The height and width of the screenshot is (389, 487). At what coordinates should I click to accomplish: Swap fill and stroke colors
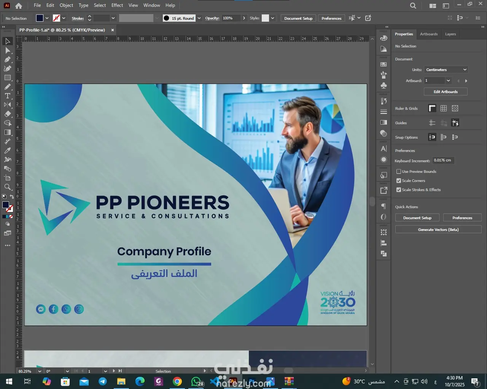[12, 196]
